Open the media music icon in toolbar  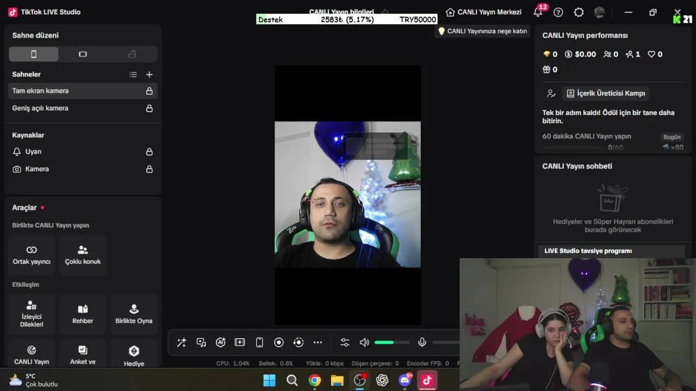click(201, 342)
